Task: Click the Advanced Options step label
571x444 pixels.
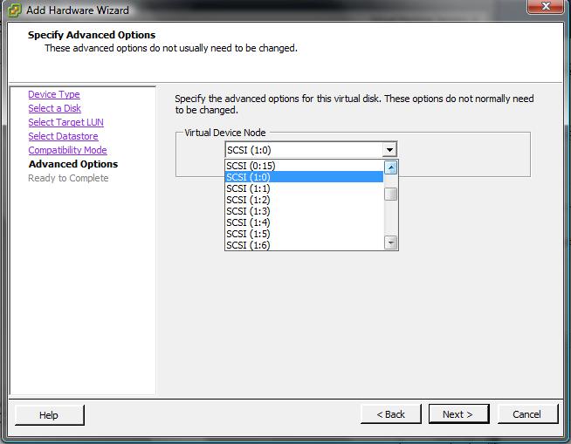Action: pos(73,164)
